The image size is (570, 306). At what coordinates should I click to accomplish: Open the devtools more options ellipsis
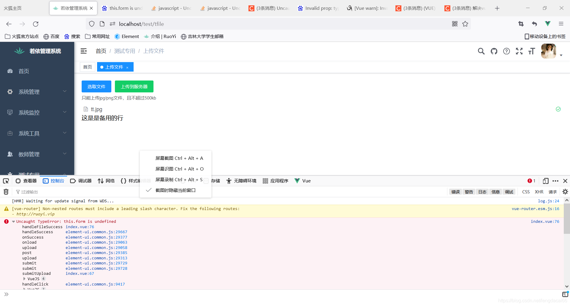(x=555, y=181)
